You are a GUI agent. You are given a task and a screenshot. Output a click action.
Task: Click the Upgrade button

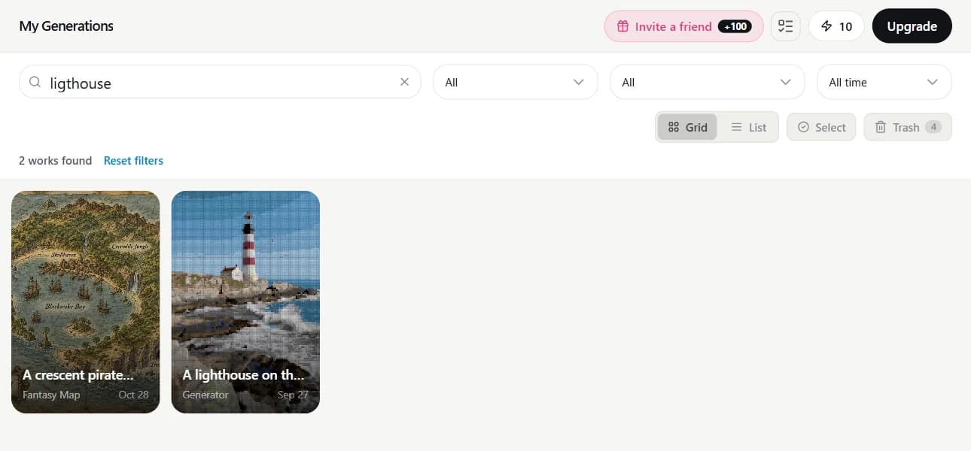pyautogui.click(x=912, y=26)
